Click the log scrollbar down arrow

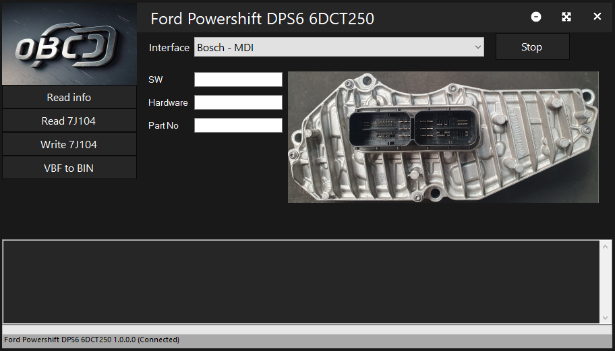tap(605, 318)
